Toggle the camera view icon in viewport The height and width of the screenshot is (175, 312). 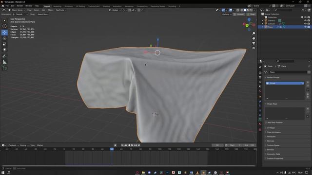coord(253,43)
